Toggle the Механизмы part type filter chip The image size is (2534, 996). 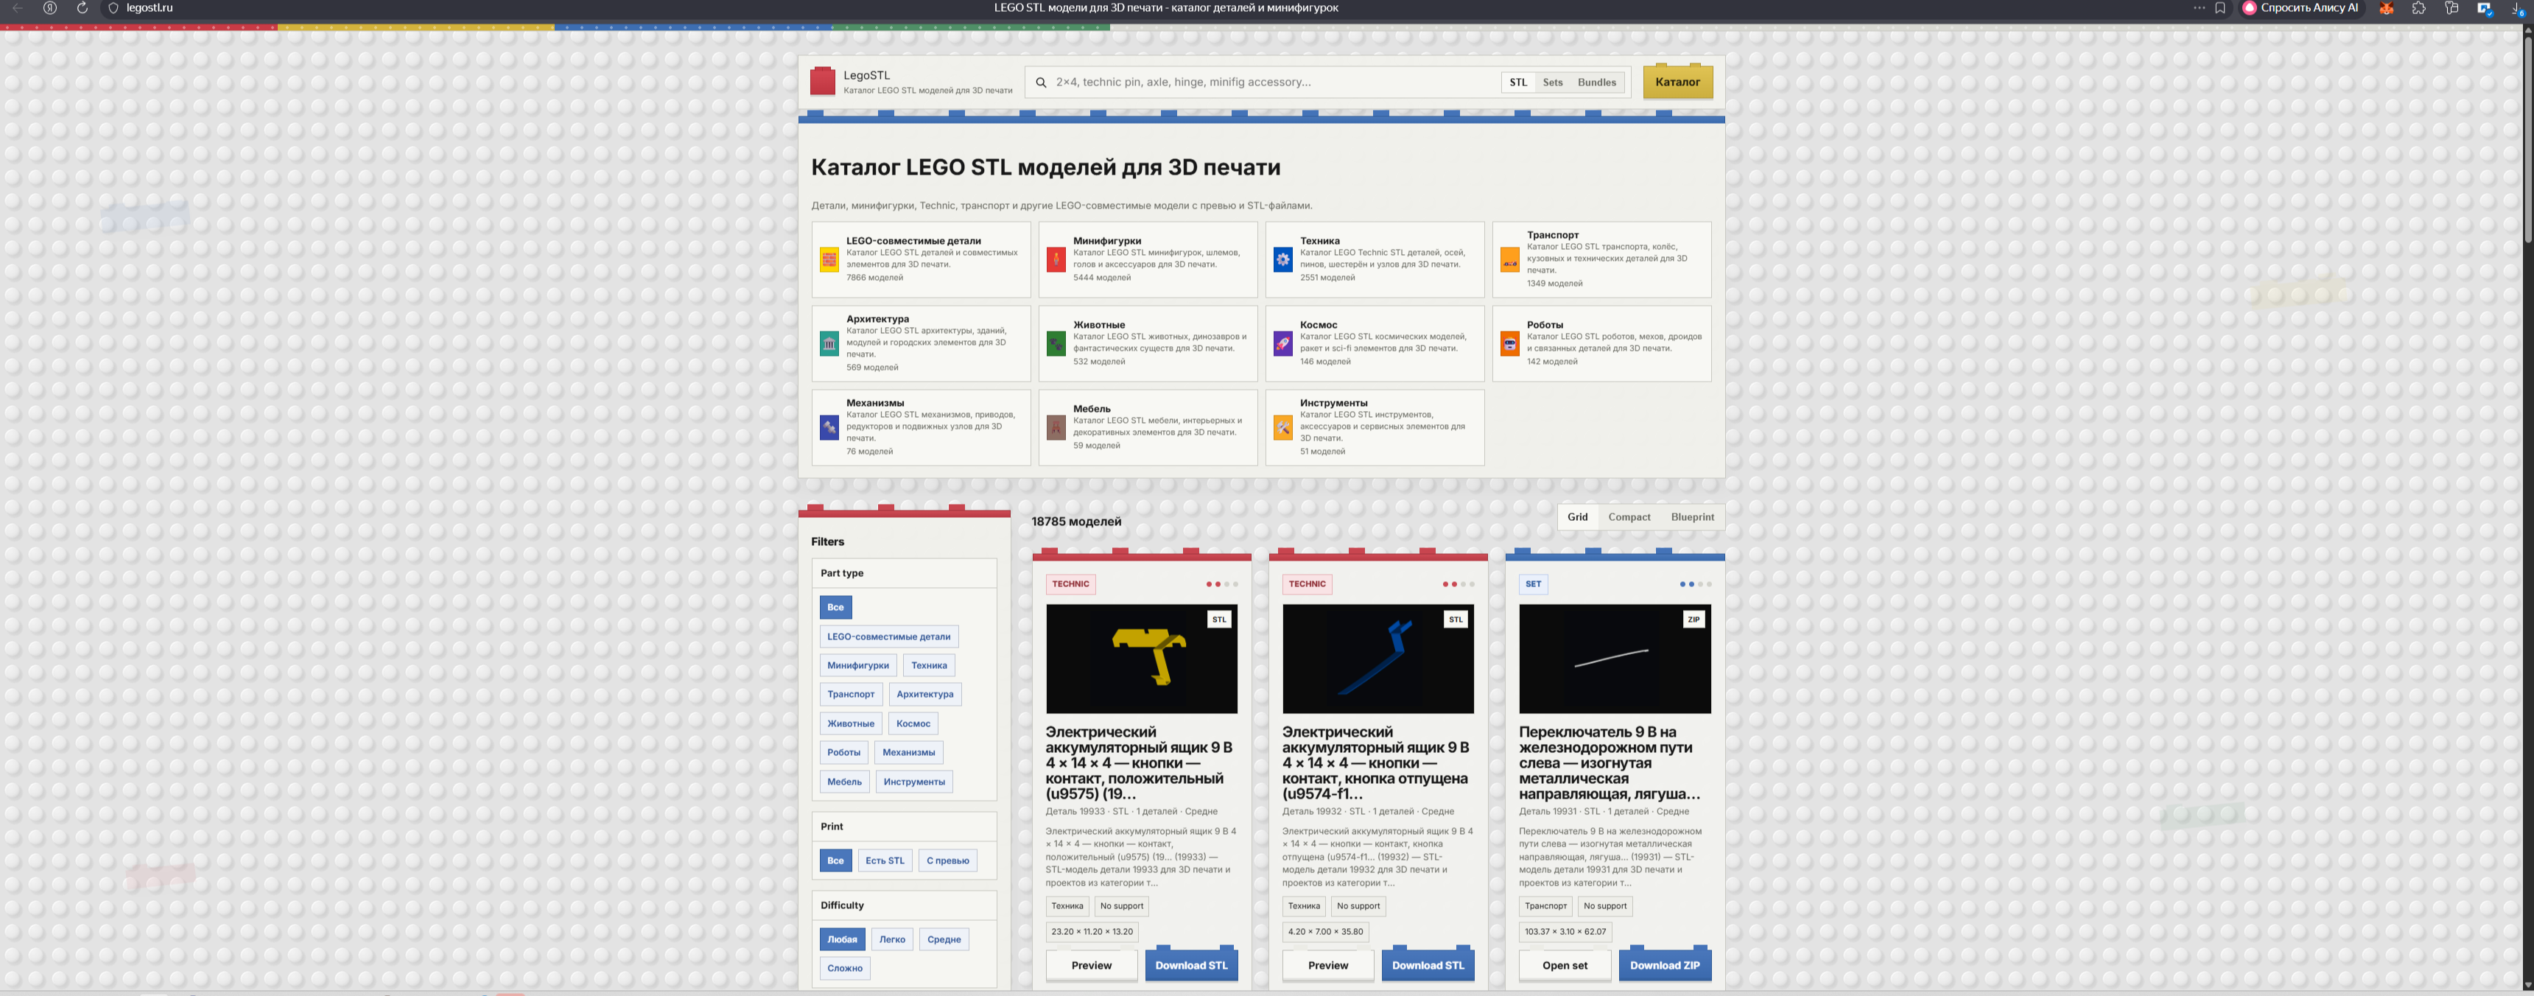pyautogui.click(x=909, y=752)
